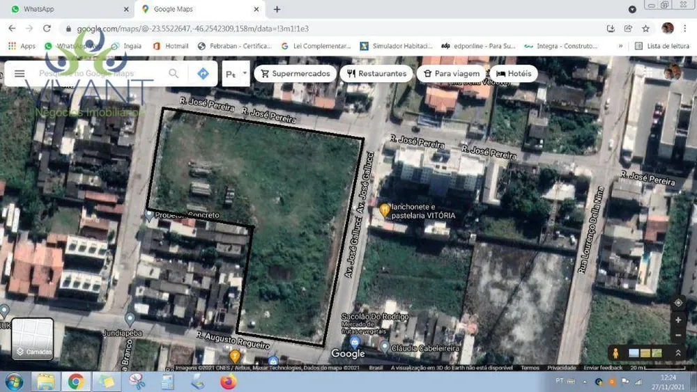Viewport: 697px width, 392px height.
Task: Click the Jundiapeba station marker
Action: [x=130, y=319]
